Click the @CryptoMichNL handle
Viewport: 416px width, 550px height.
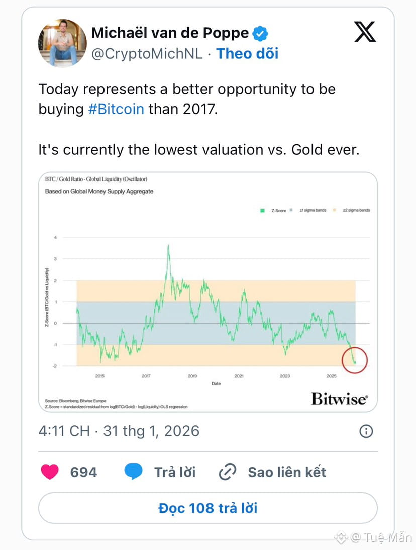point(147,54)
